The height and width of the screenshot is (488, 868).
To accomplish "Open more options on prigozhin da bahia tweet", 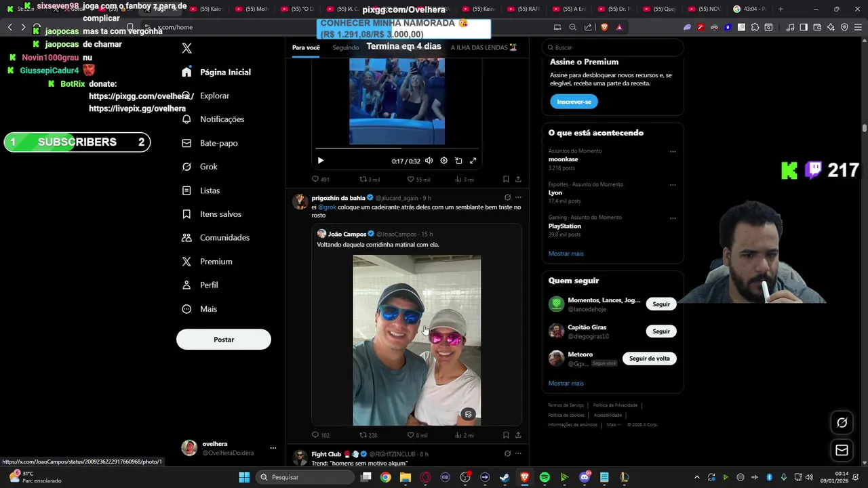I will pos(518,198).
